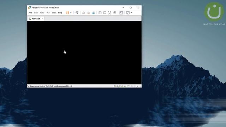Send Ctrl+Alt+Del to the VM
The image size is (226, 127).
tap(77, 13)
